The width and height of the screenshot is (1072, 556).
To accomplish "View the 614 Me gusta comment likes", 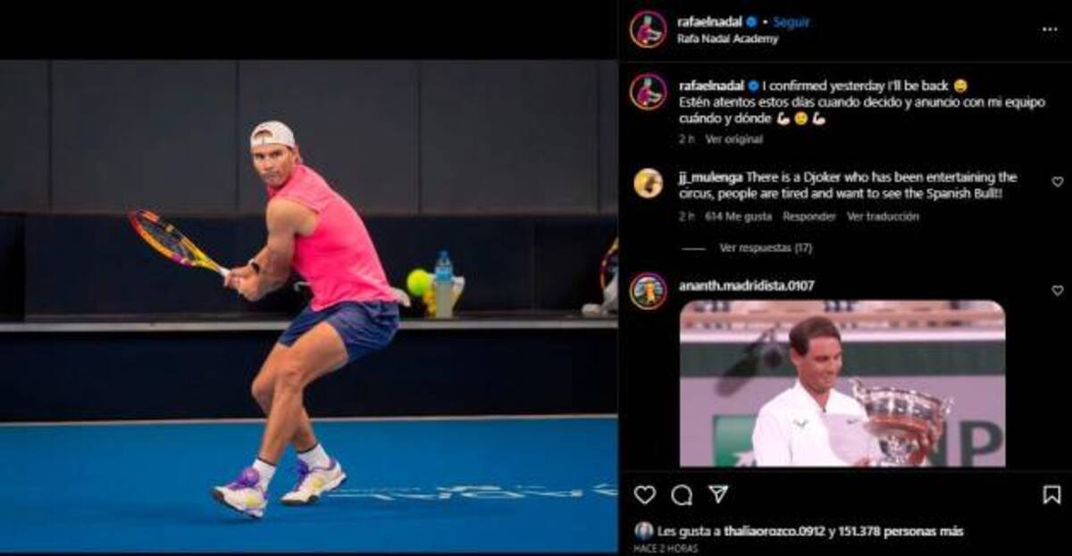I will click(737, 216).
